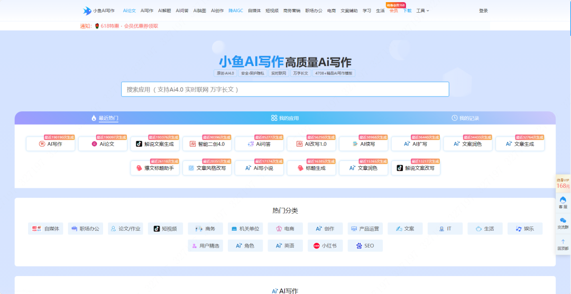Click the person icon beside 论文/作业
571x294 pixels.
114,229
